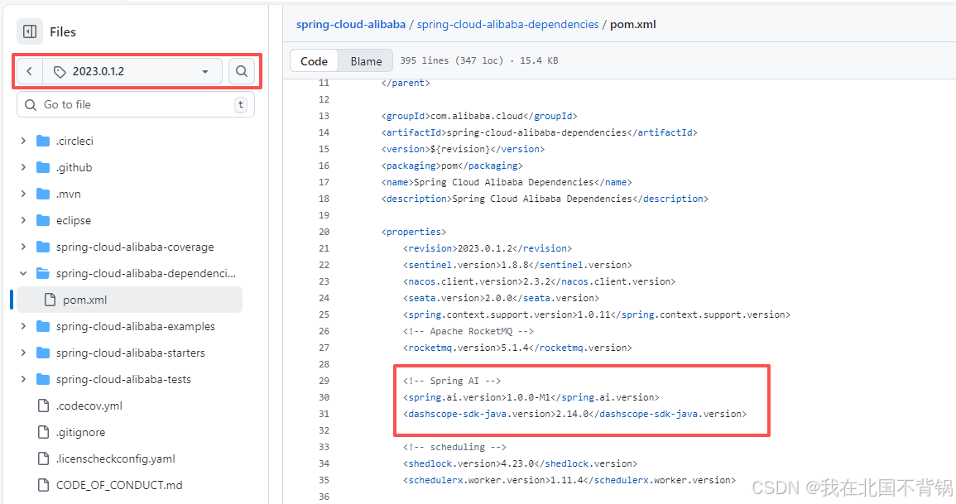
Task: Open spring-cloud-alibaba breadcrumb link
Action: point(351,24)
